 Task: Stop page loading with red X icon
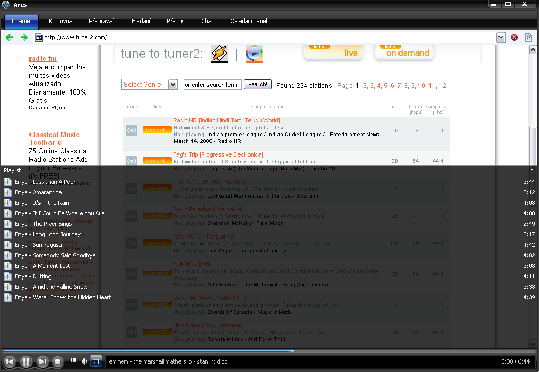coord(514,37)
